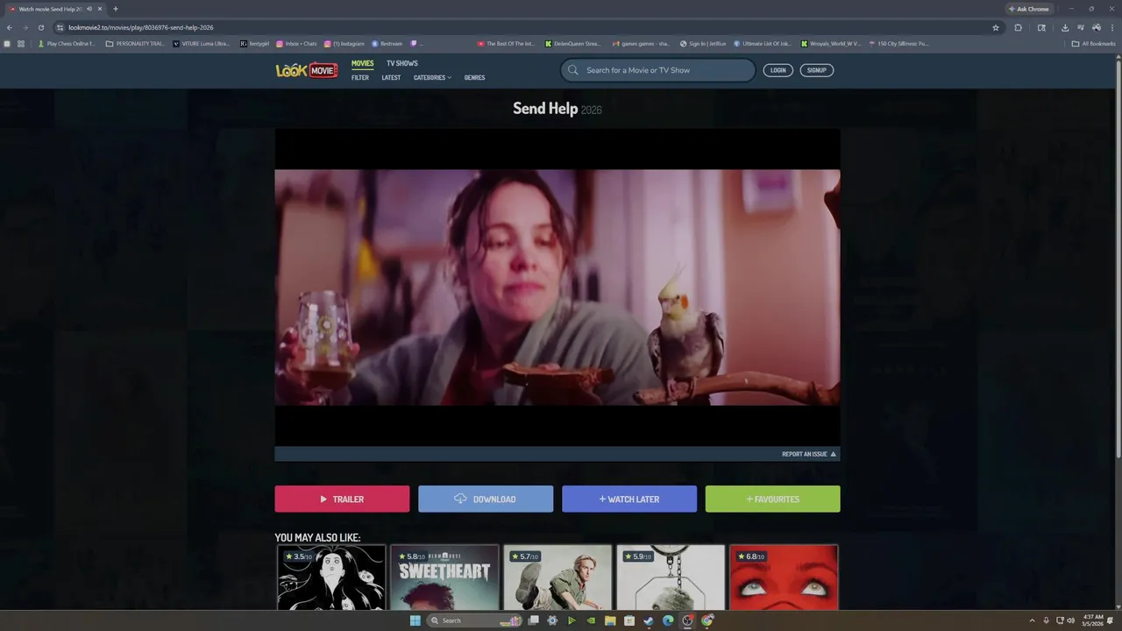Open Settings gear from taskbar
The image size is (1122, 631).
click(552, 620)
